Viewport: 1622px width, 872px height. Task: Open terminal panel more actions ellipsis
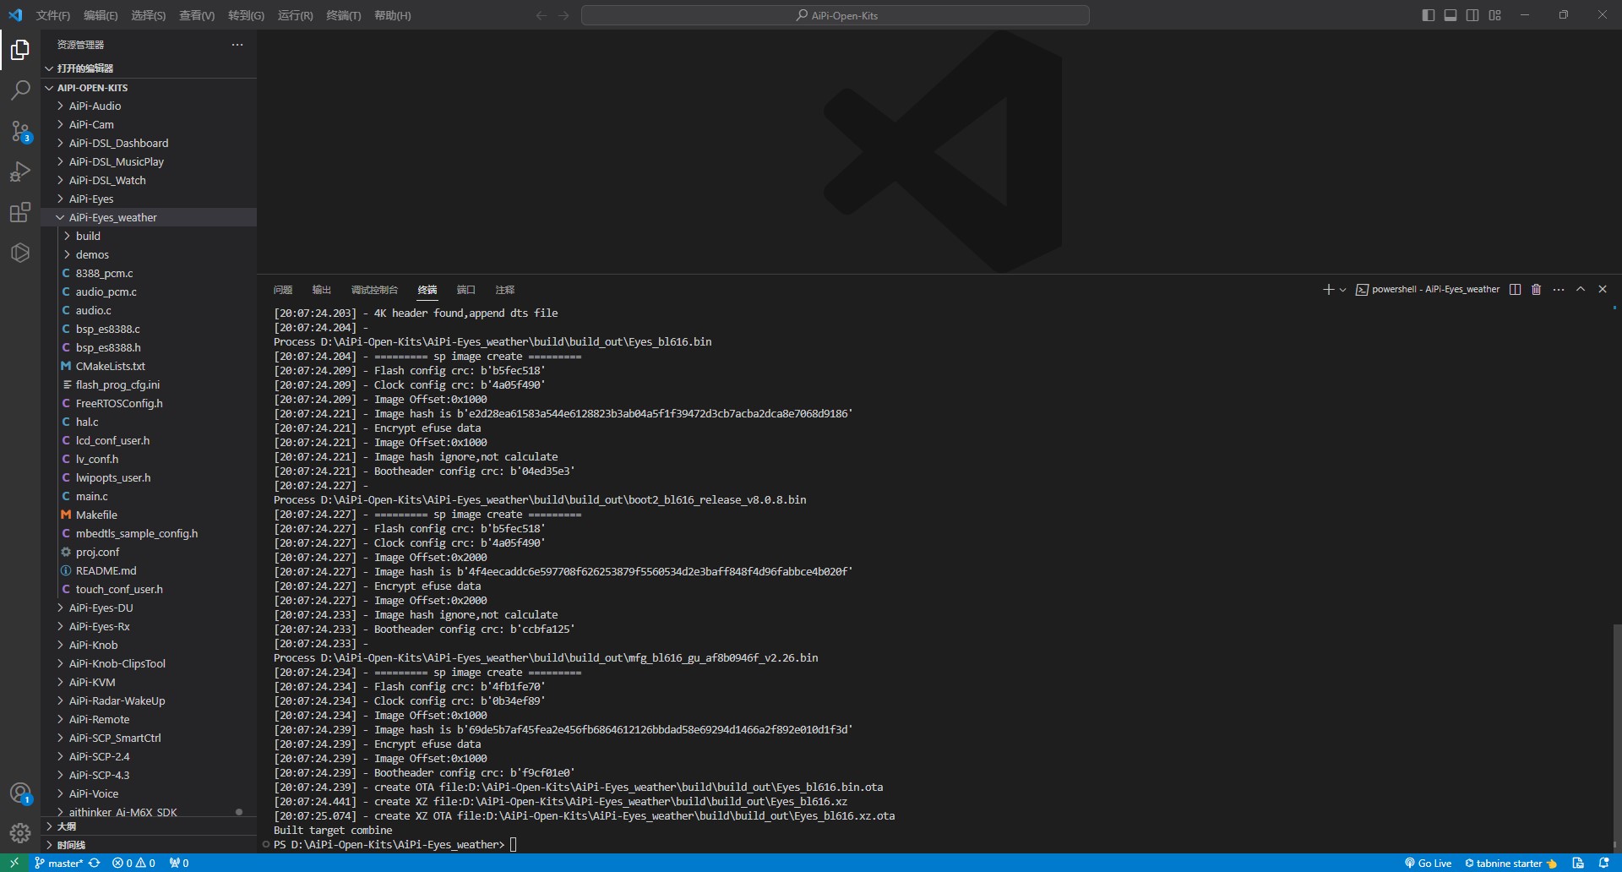point(1559,290)
